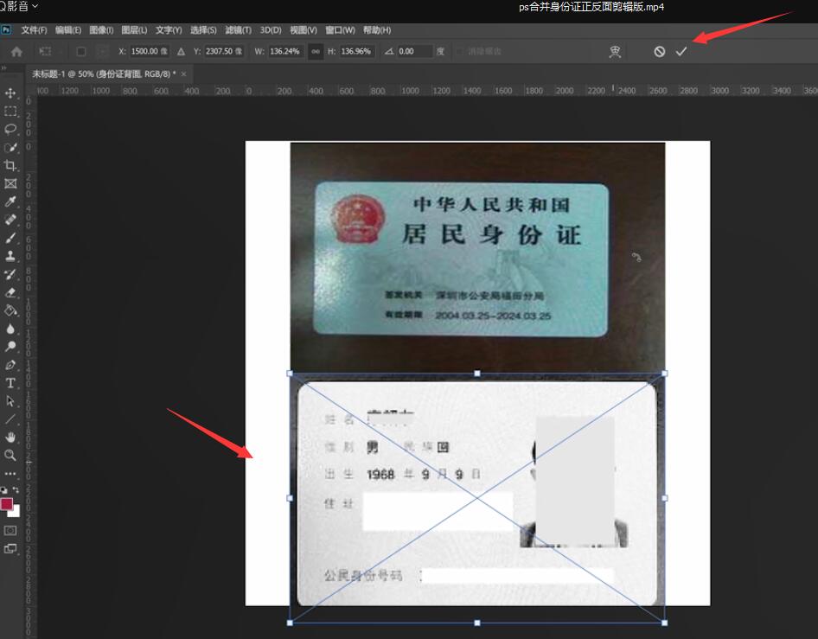The image size is (818, 639).
Task: Open the 3D(D) menu
Action: tap(271, 30)
